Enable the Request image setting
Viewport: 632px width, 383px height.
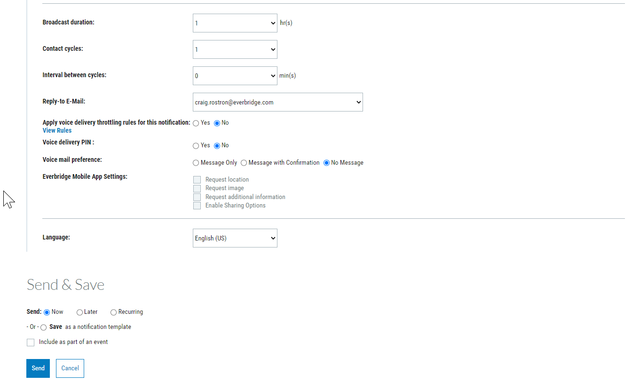pyautogui.click(x=197, y=188)
